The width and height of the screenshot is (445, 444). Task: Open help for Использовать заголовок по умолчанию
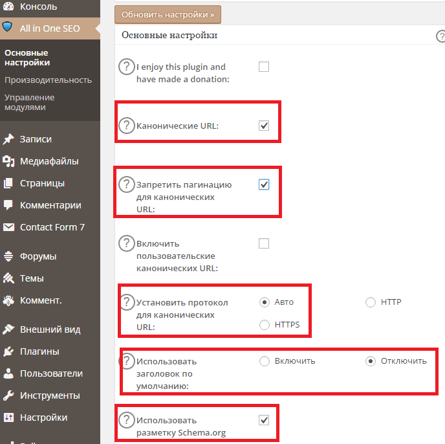click(x=127, y=361)
